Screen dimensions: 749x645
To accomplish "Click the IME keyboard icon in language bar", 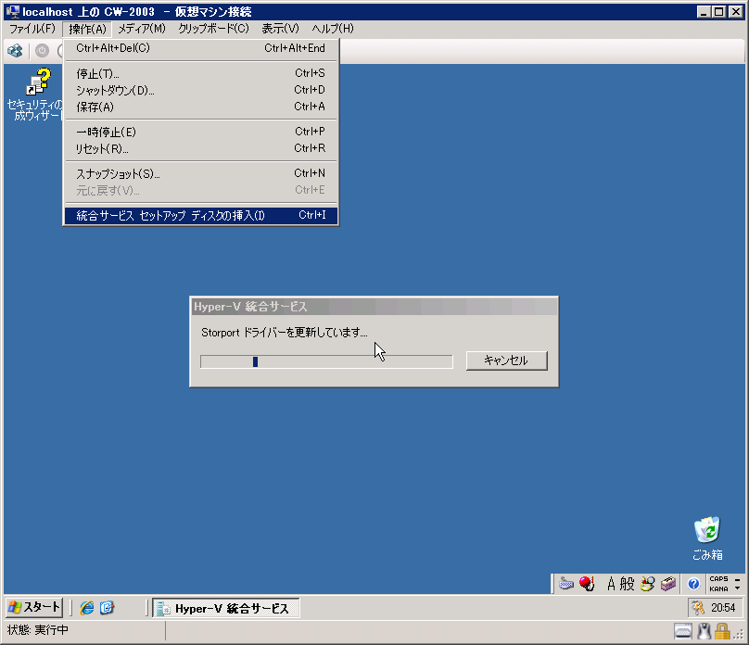I will click(566, 584).
